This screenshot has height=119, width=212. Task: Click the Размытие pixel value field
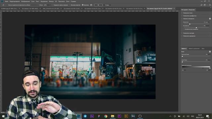(206, 22)
